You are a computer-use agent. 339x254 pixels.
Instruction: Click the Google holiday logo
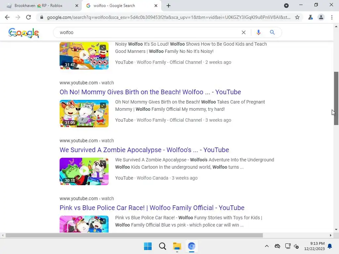click(24, 33)
